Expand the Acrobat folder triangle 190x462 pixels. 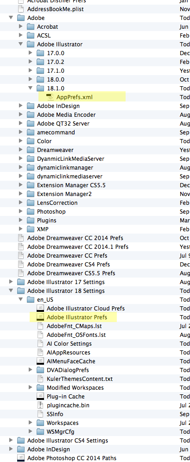(20, 26)
